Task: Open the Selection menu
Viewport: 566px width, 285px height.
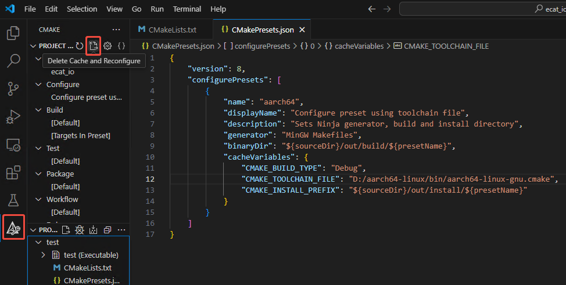Action: [x=82, y=9]
